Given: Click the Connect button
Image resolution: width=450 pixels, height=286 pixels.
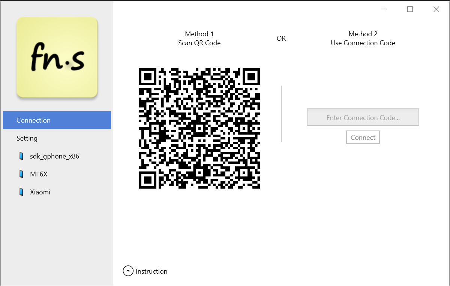Looking at the screenshot, I should tap(363, 137).
